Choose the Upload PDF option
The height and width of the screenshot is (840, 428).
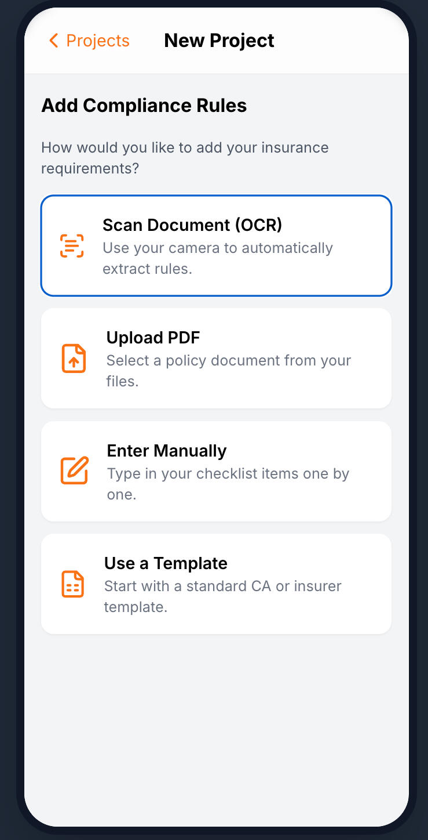216,359
